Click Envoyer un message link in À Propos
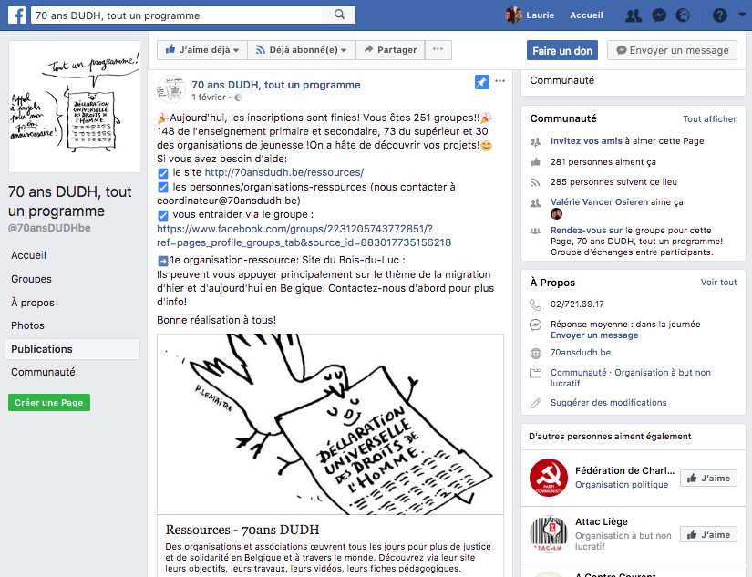The image size is (752, 577). point(594,335)
